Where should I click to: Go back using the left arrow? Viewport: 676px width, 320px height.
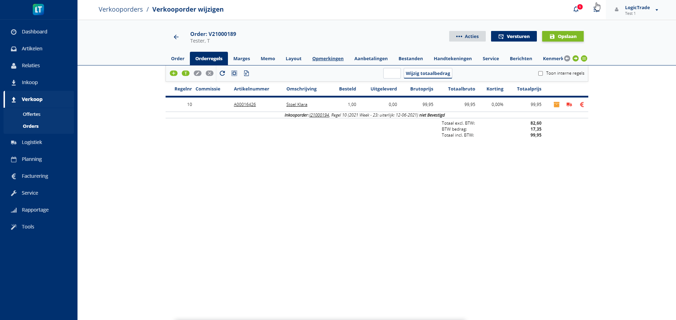(176, 37)
